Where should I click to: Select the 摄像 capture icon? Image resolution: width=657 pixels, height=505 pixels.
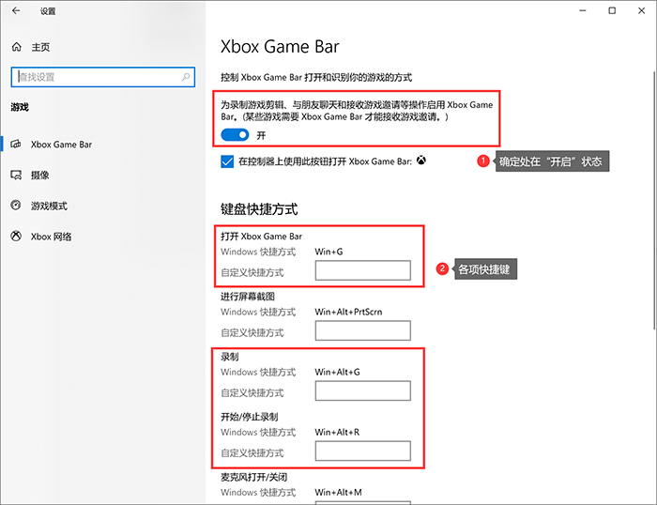pos(16,175)
